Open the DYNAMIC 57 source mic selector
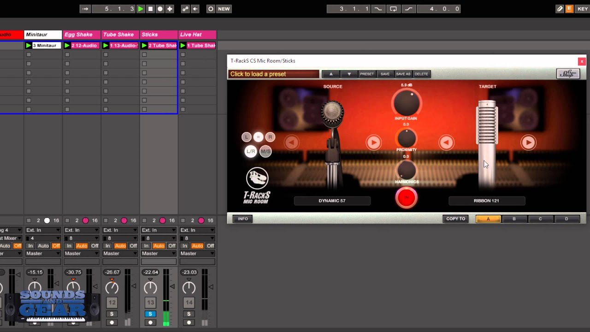Image resolution: width=590 pixels, height=332 pixels. (332, 201)
